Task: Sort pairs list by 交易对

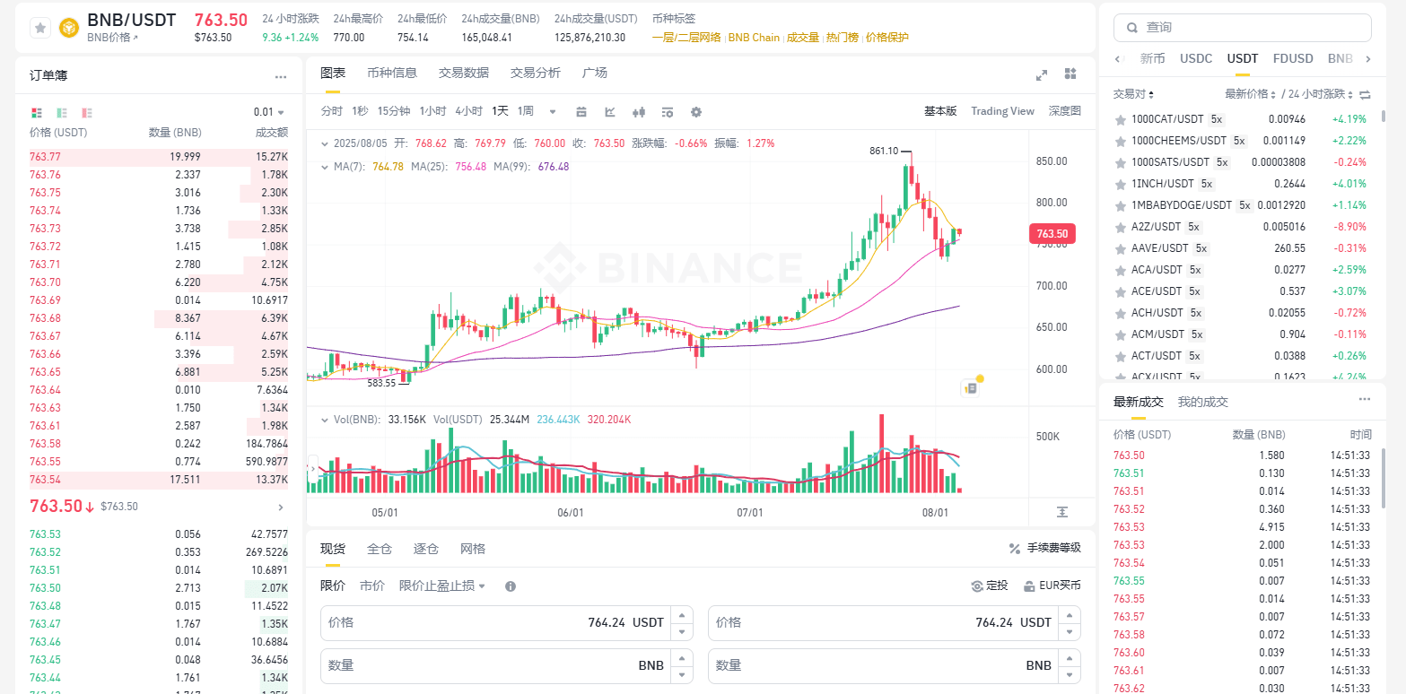Action: tap(1134, 94)
